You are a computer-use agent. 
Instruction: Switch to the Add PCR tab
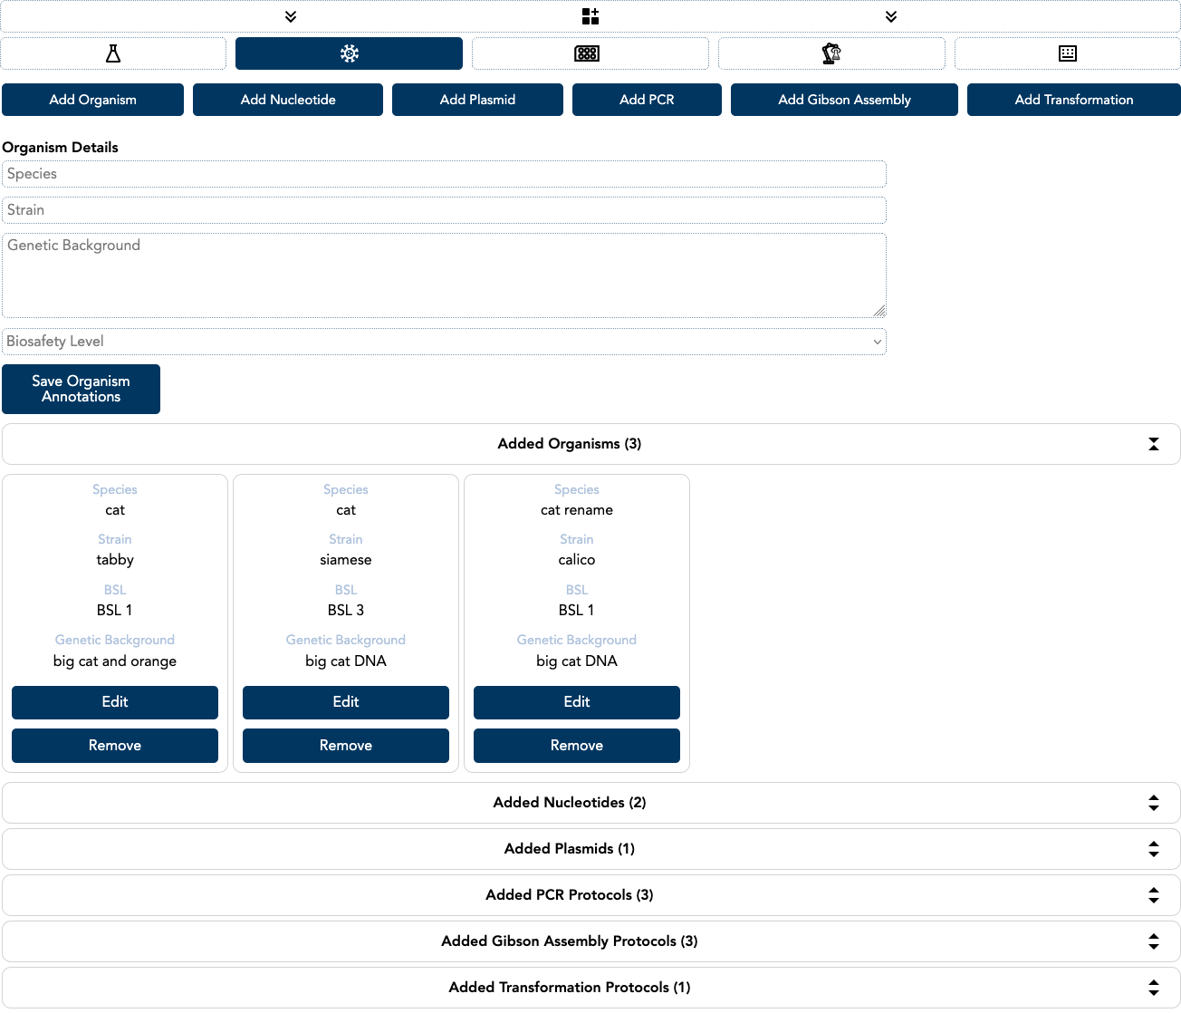647,100
